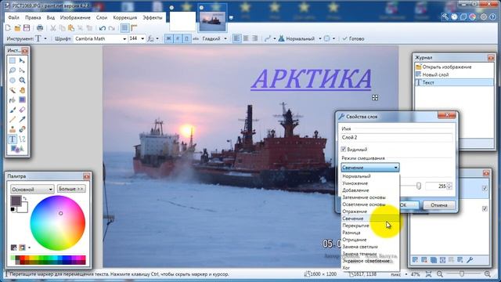Select the Zoom magnifier tool in Tools panel
This screenshot has height=282, width=501.
click(x=22, y=80)
